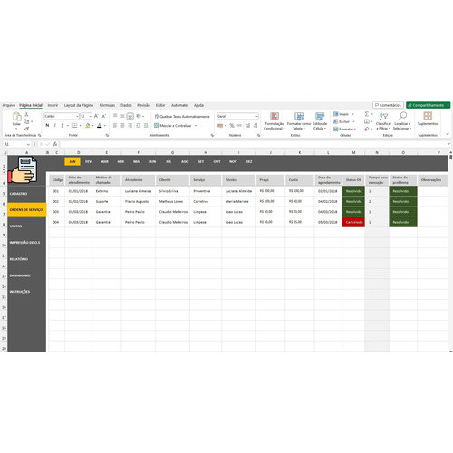Open the Suplementos add-ins icon
Image resolution: width=453 pixels, height=453 pixels.
428,116
